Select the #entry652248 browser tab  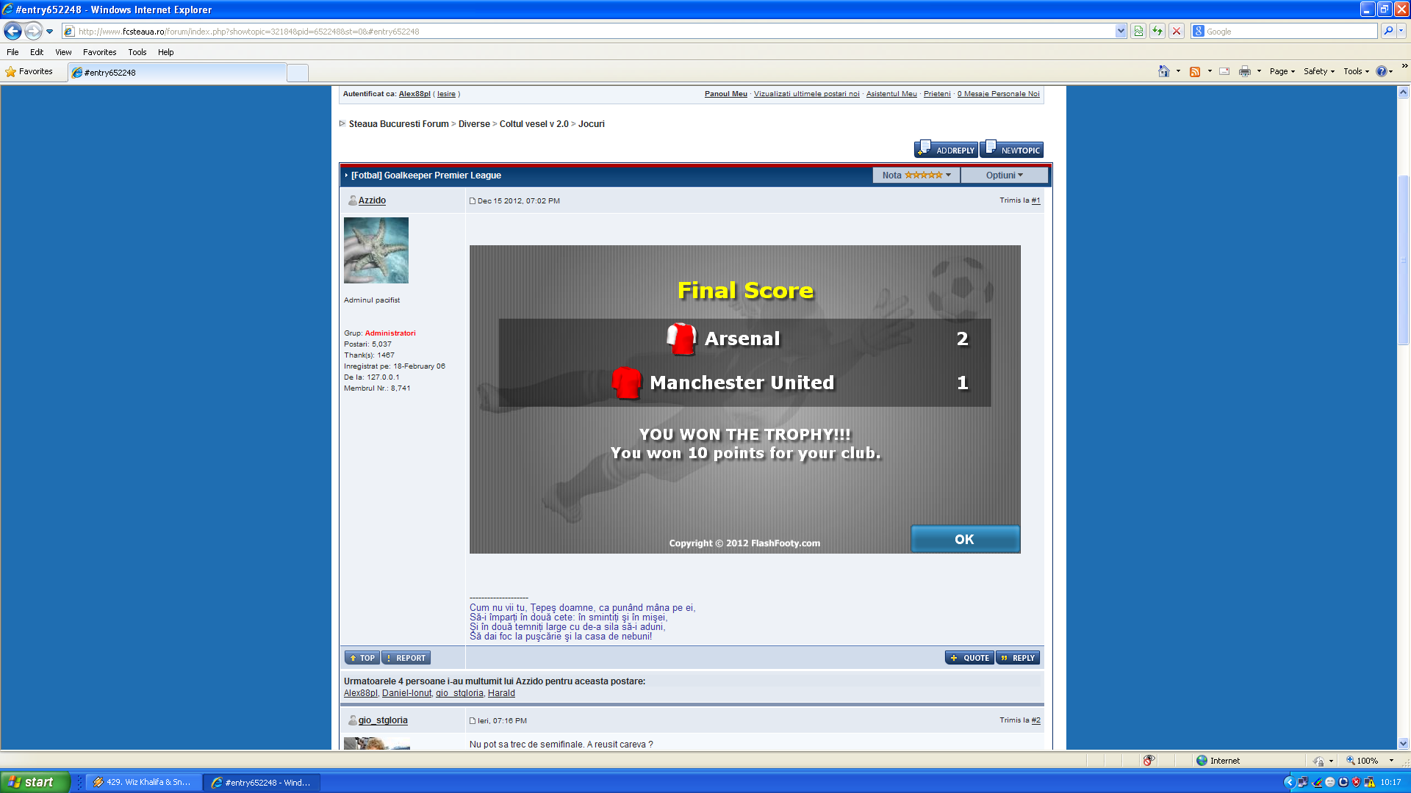(x=176, y=73)
